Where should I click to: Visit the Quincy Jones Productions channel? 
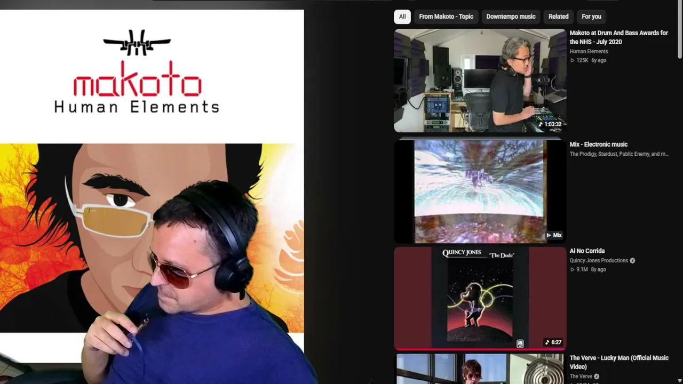[599, 261]
